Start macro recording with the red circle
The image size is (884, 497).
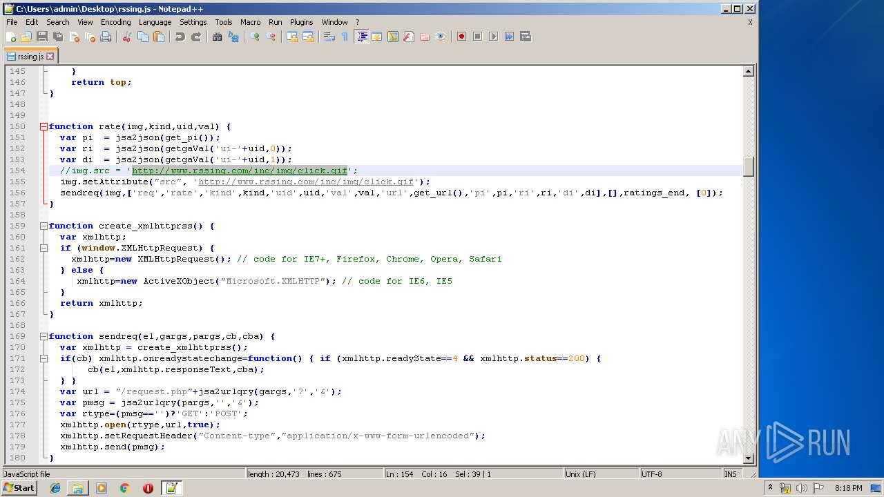(x=462, y=37)
